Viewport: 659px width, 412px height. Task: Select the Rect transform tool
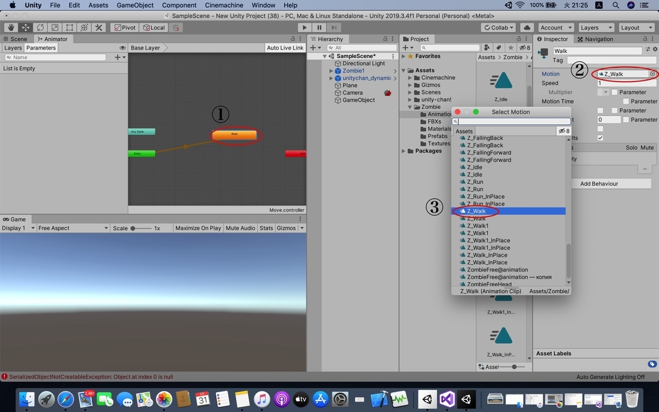(x=70, y=27)
